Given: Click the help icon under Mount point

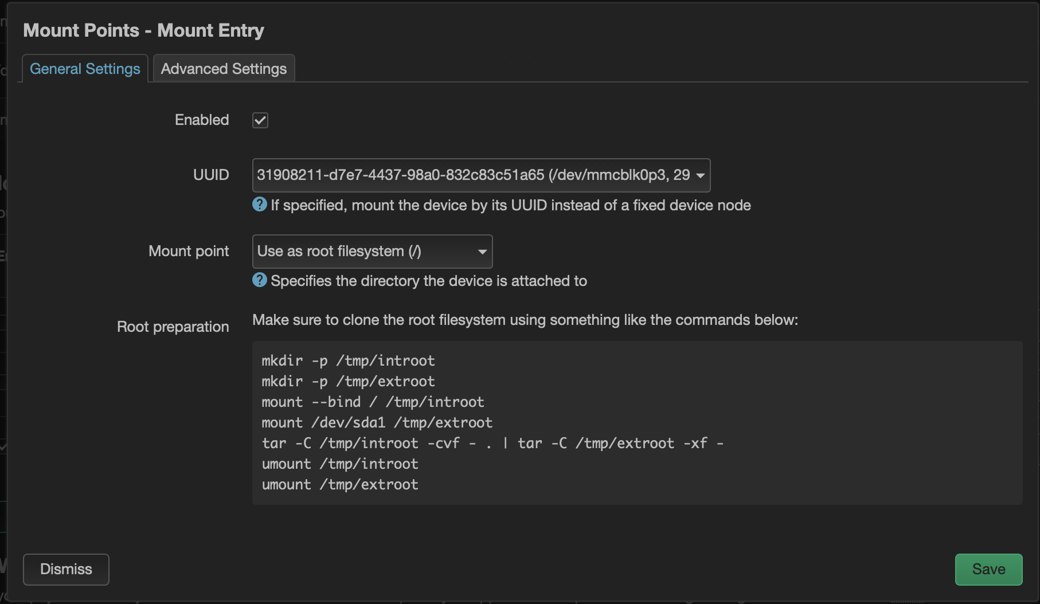Looking at the screenshot, I should pos(260,280).
